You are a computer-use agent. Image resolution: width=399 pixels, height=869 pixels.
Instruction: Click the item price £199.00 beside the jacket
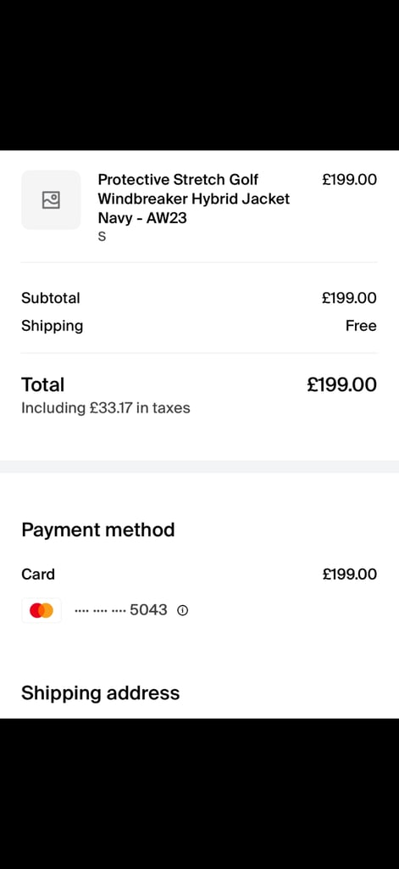click(349, 180)
